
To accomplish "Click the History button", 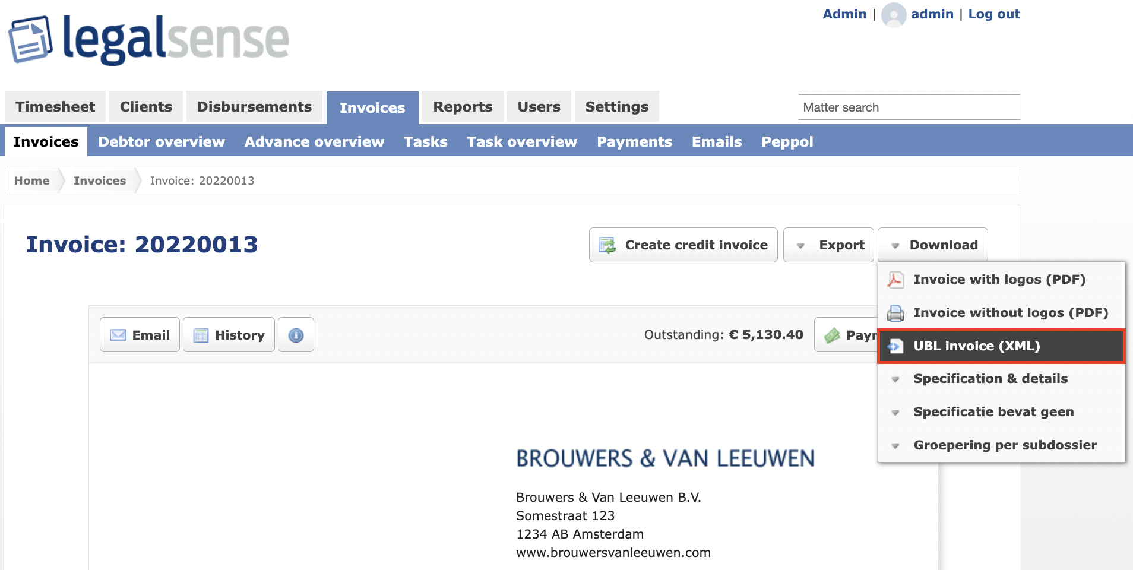I will (229, 335).
